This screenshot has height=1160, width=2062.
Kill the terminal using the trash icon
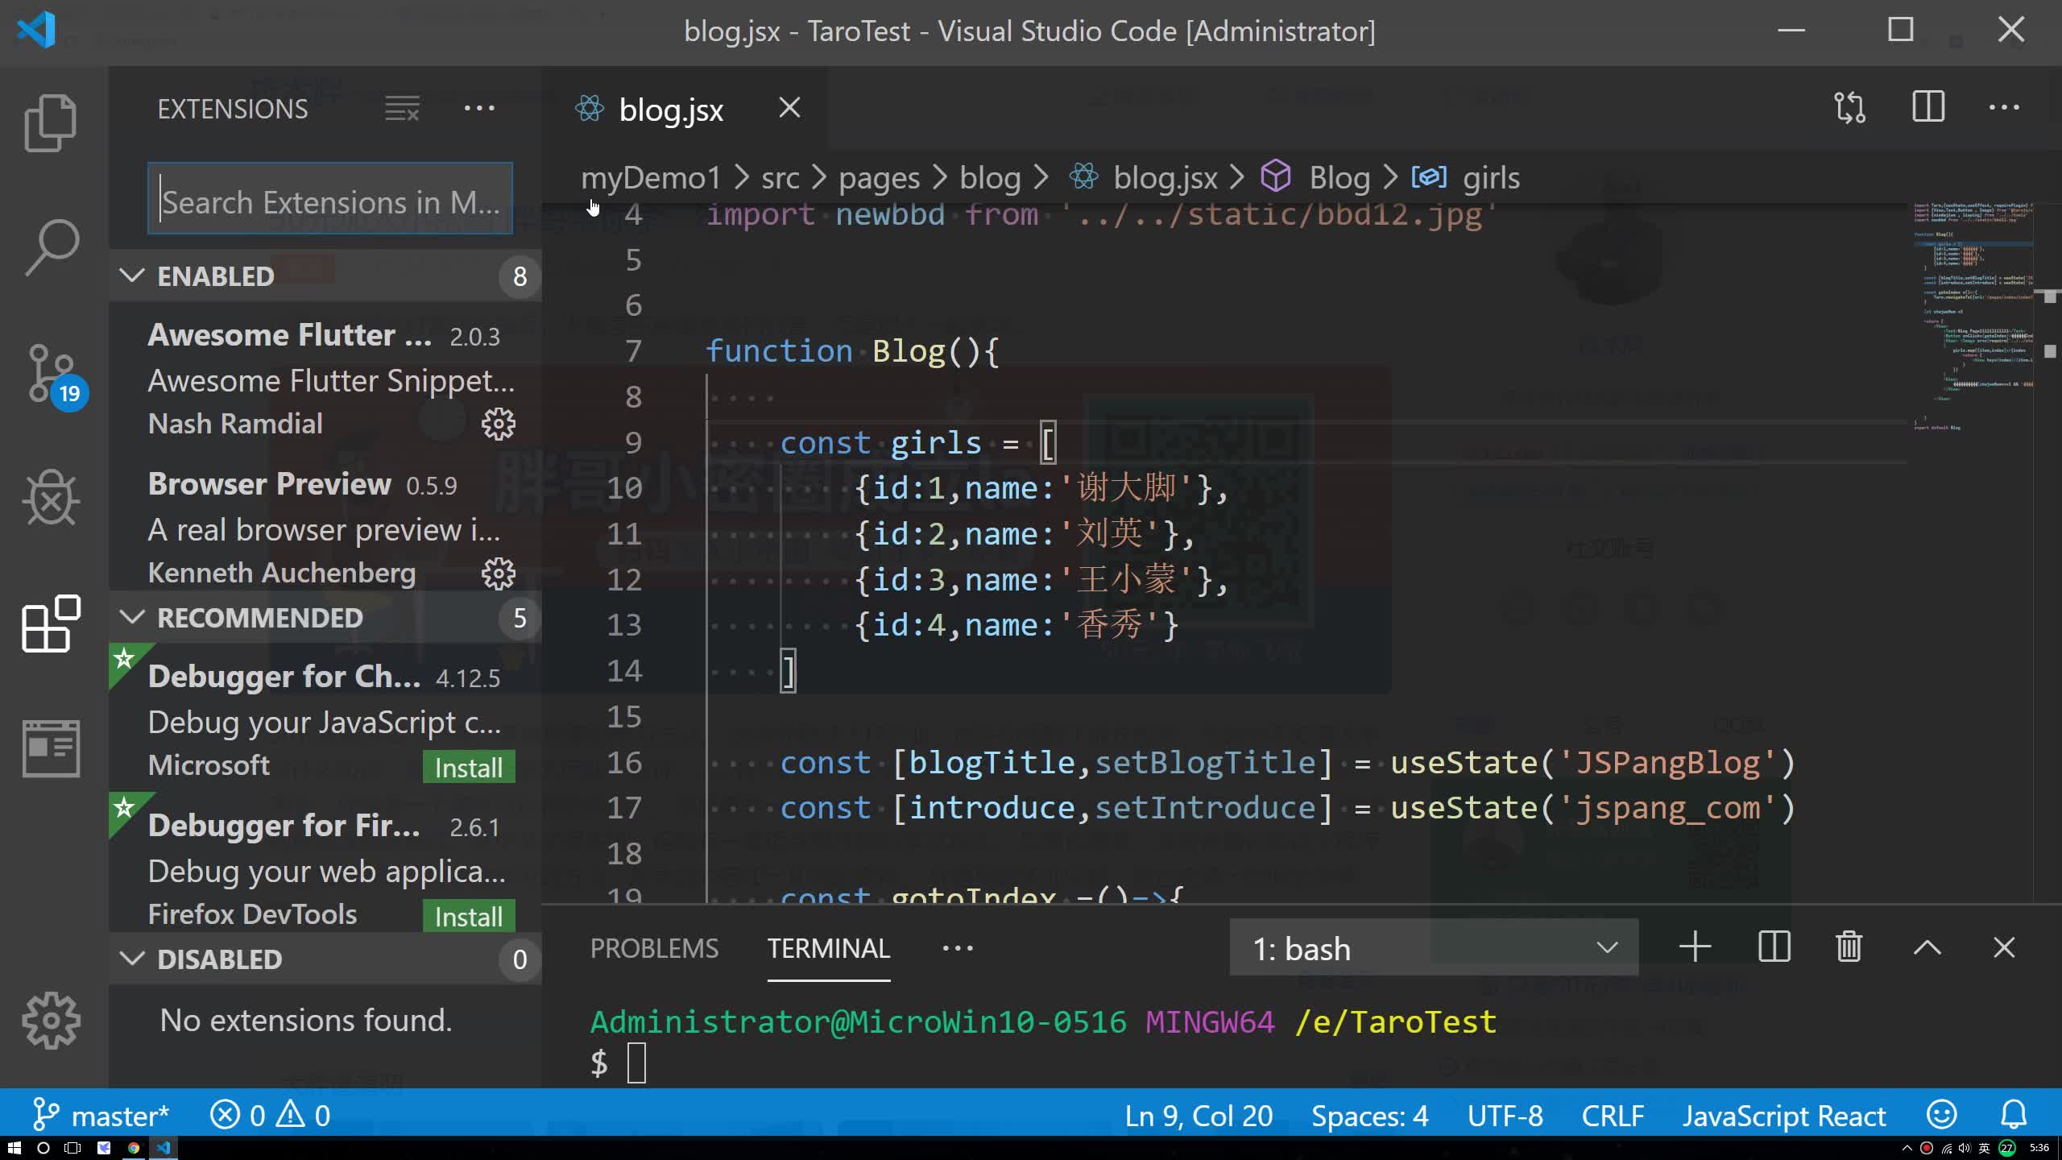click(1849, 947)
